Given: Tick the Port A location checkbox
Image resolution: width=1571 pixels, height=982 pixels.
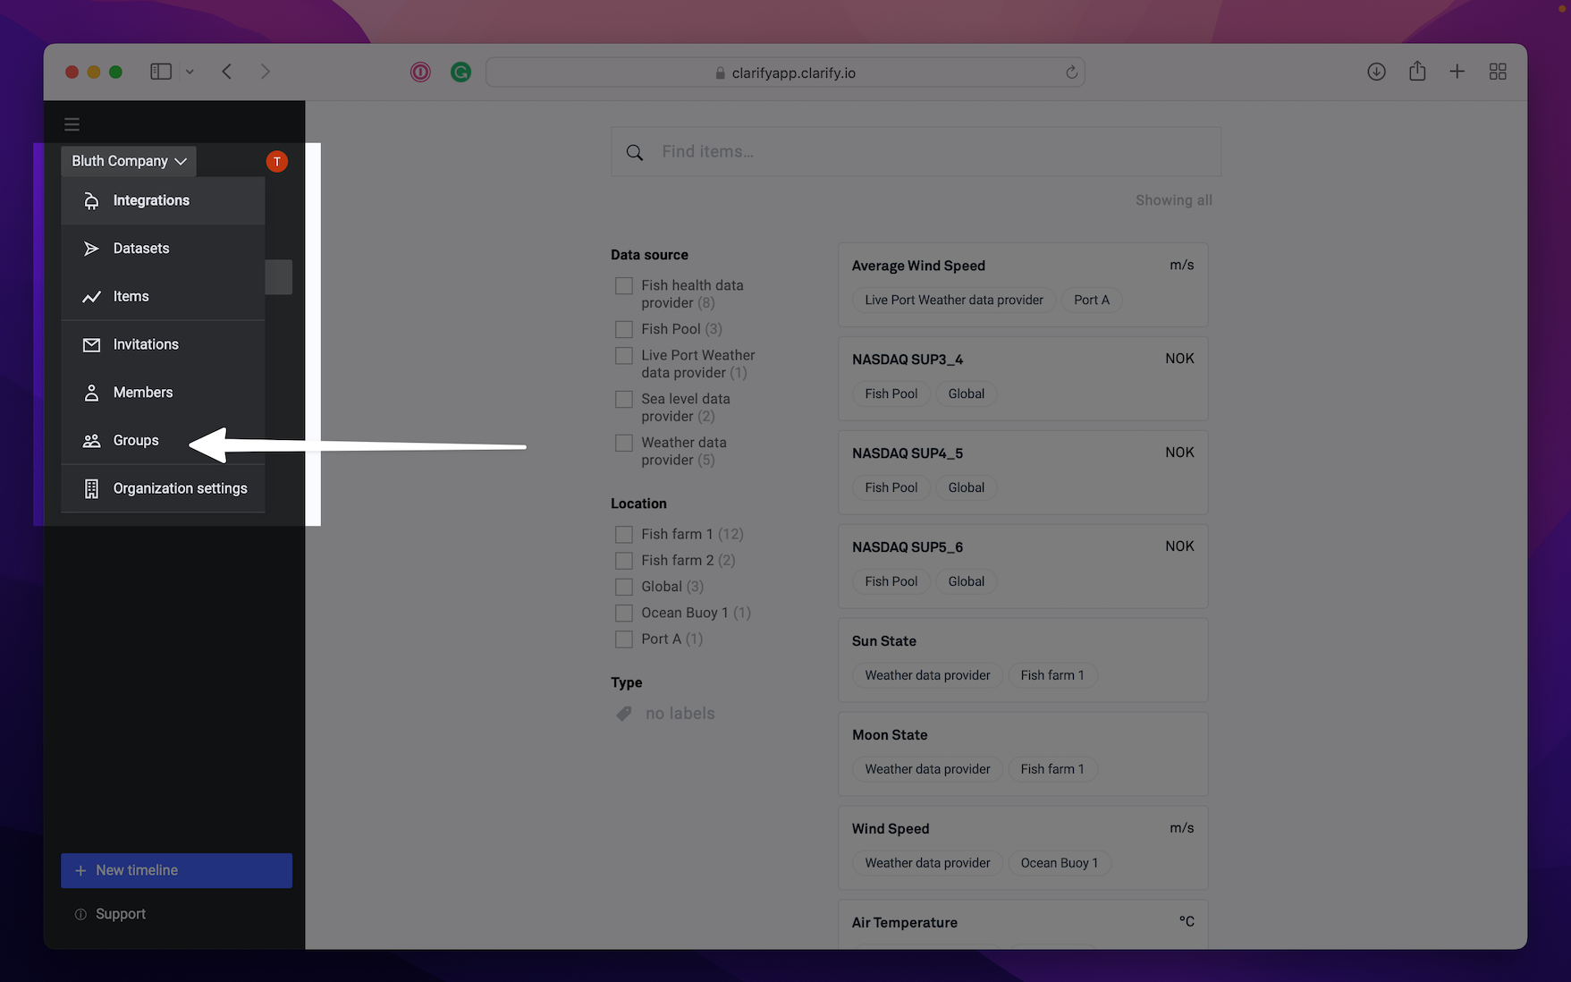Looking at the screenshot, I should [x=624, y=639].
